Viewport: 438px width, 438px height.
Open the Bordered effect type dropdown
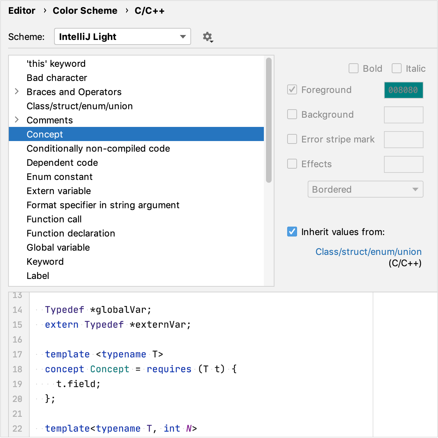coord(365,189)
